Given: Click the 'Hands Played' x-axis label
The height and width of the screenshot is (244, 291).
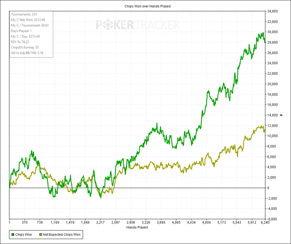Looking at the screenshot, I should [x=137, y=227].
